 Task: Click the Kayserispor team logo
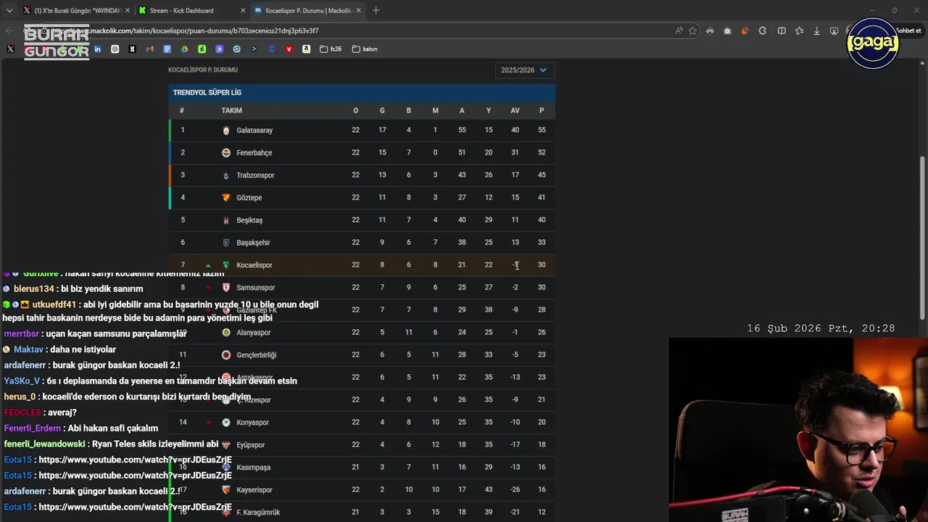coord(226,490)
